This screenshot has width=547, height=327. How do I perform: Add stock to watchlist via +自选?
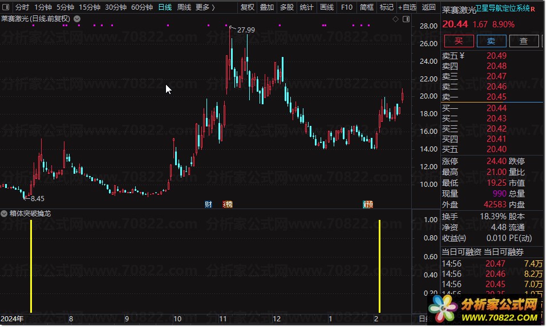[x=407, y=7]
